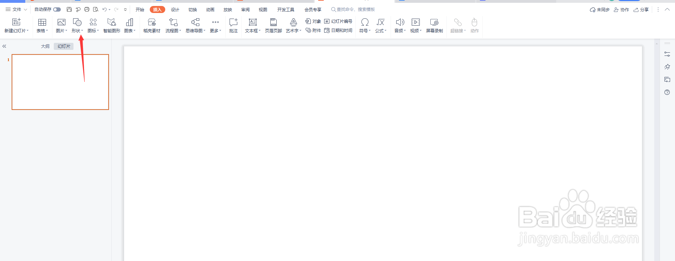Viewport: 675px width, 261px height.
Task: Insert an 对象 object
Action: pos(313,21)
